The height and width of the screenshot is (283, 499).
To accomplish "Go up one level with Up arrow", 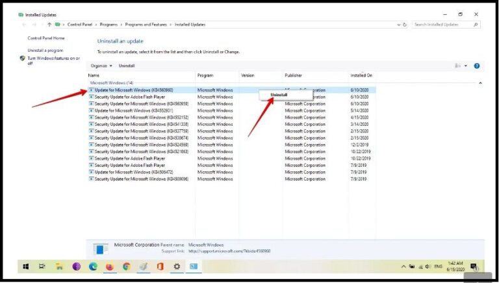I will [x=49, y=25].
